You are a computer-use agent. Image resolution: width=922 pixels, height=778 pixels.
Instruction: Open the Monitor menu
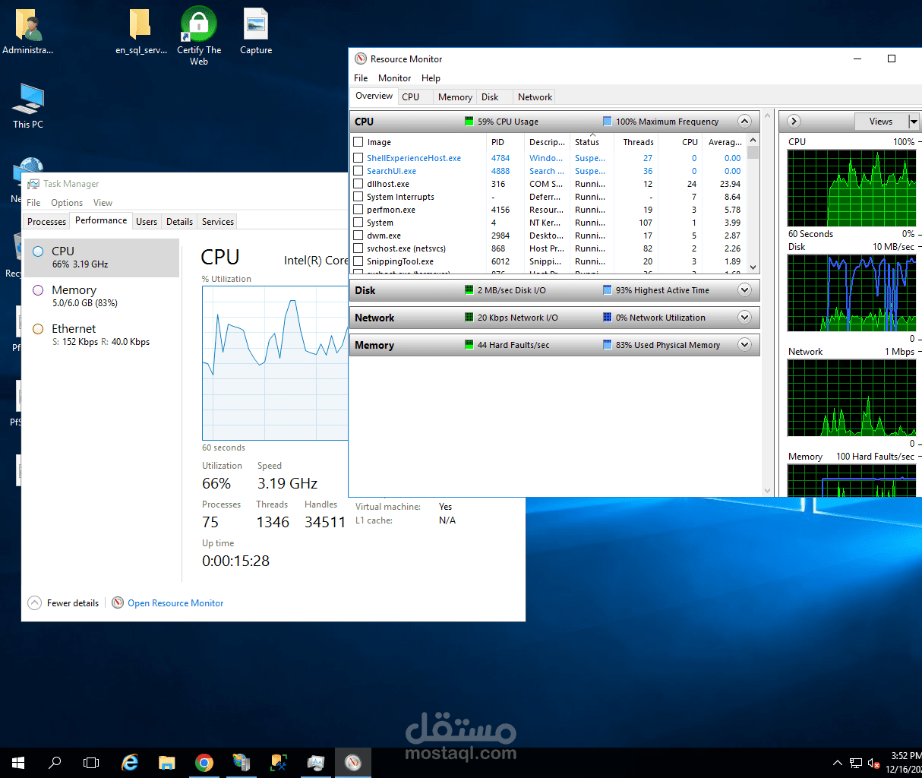[394, 78]
